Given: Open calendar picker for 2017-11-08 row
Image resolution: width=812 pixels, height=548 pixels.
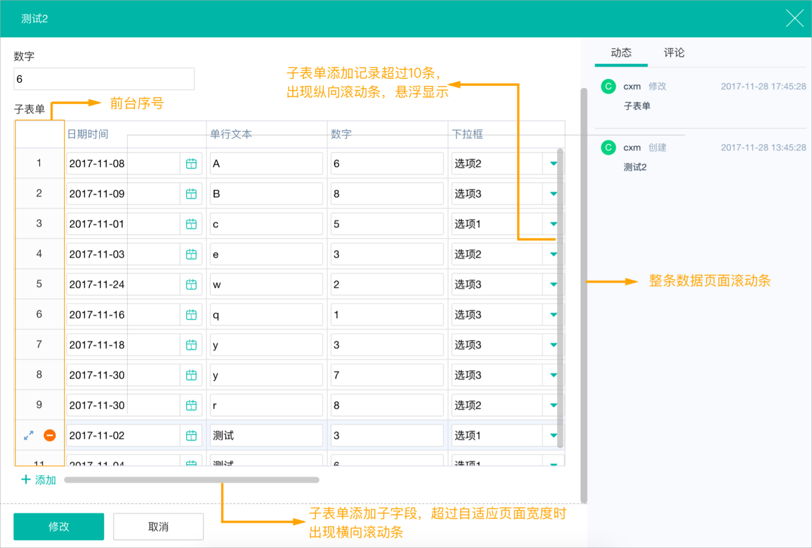Looking at the screenshot, I should point(191,164).
